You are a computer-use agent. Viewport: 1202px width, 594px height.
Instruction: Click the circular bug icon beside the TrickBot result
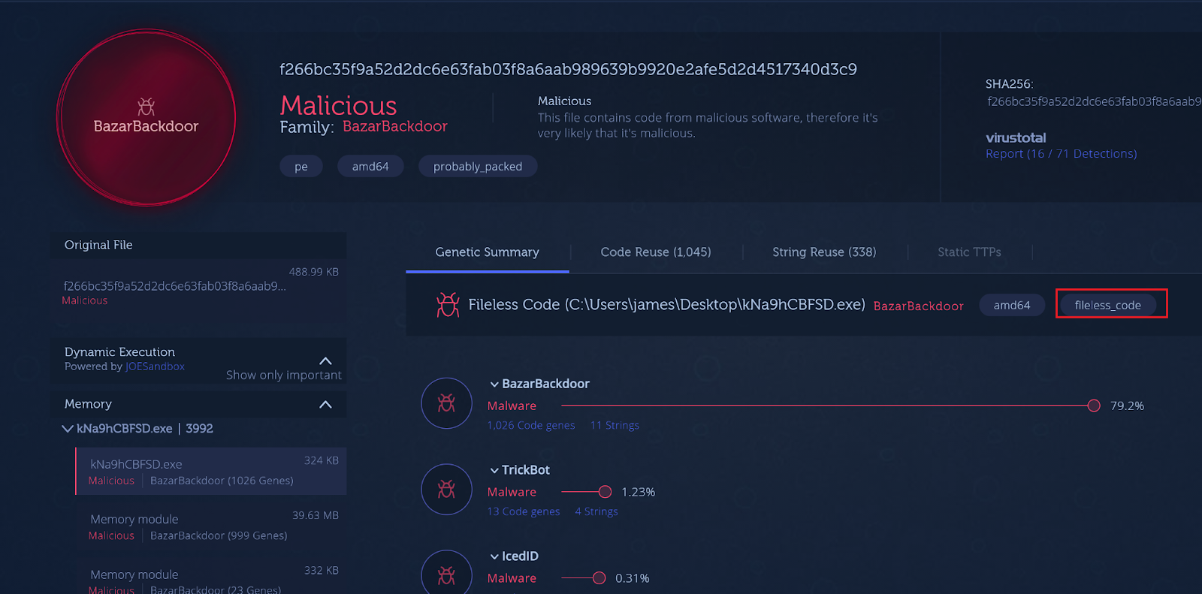pos(446,490)
